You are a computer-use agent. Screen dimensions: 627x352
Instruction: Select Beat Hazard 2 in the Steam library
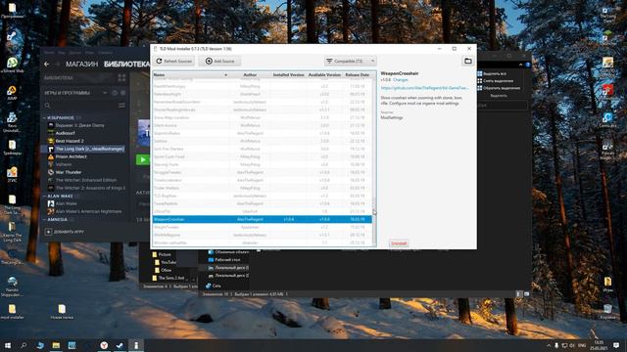pyautogui.click(x=70, y=141)
